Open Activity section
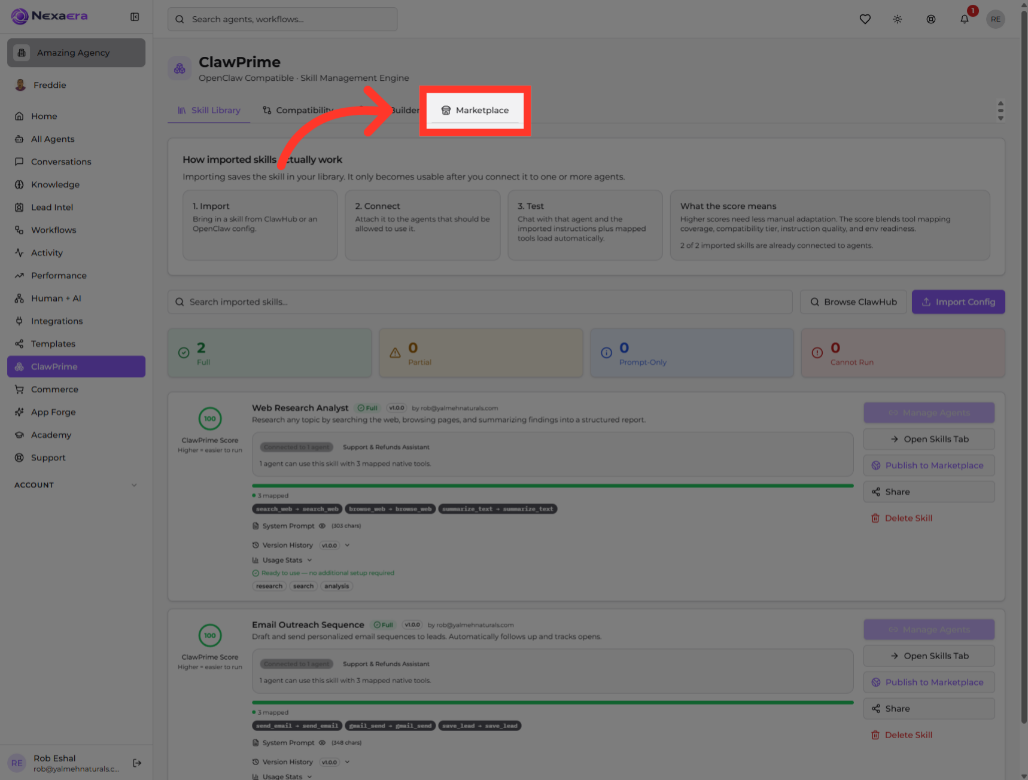Image resolution: width=1028 pixels, height=780 pixels. [x=76, y=252]
